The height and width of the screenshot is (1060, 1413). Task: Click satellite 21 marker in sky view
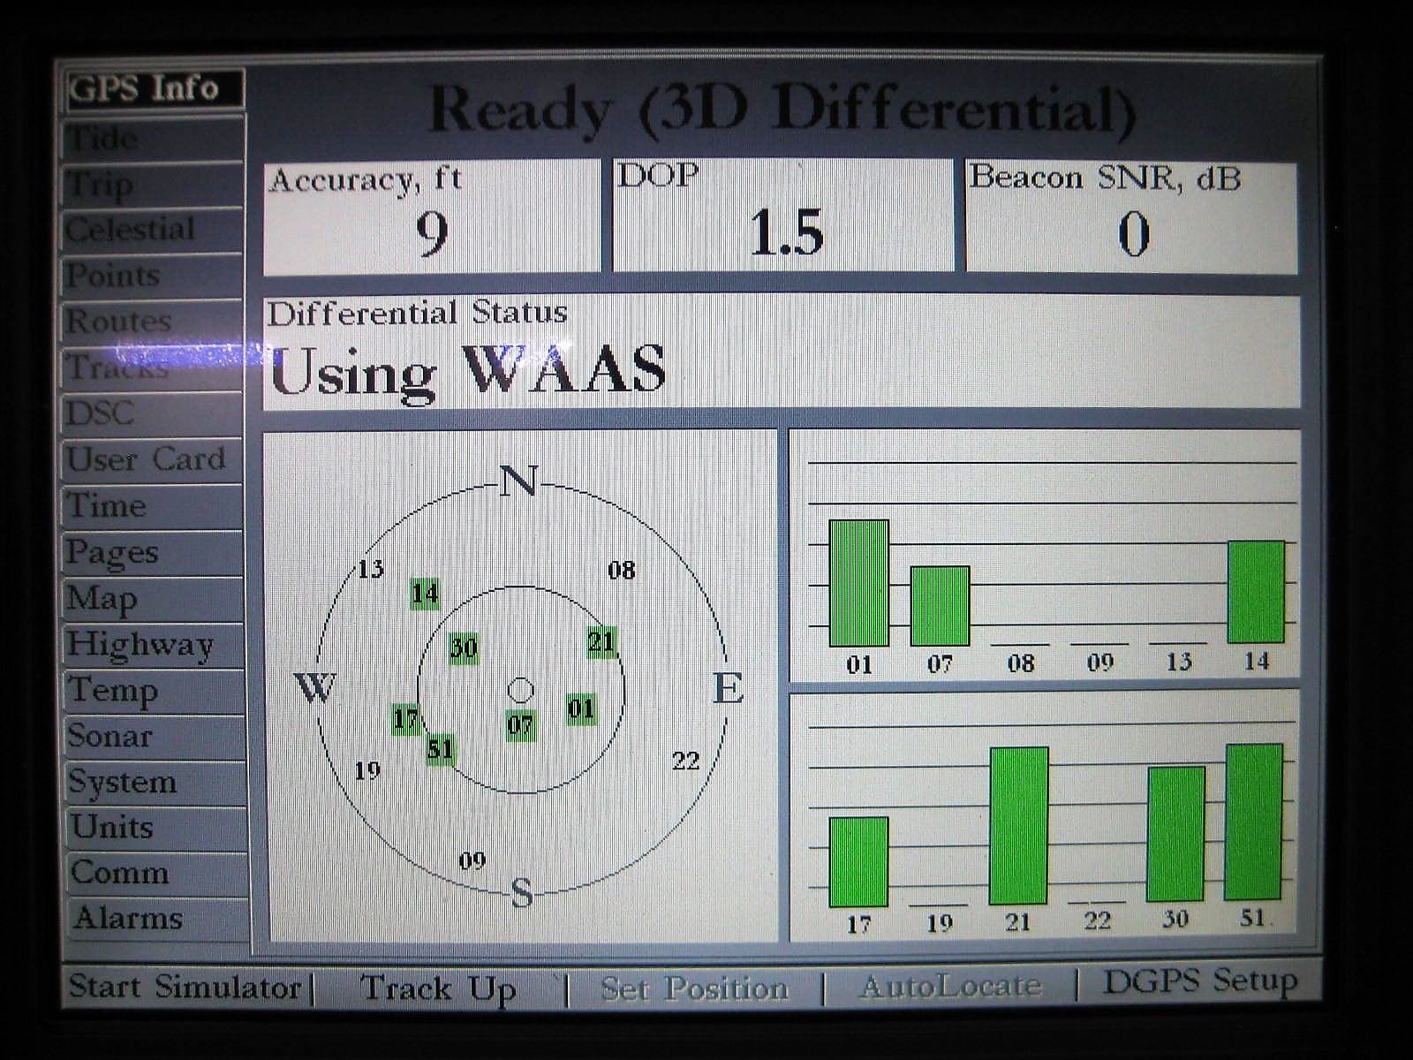[x=601, y=642]
